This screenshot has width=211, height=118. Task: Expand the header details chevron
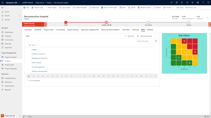pyautogui.click(x=207, y=18)
